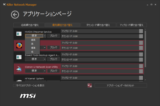The height and width of the screenshot is (106, 160).
Task: Click NVIDIA download bandwidth limit handle
Action: (141, 36)
